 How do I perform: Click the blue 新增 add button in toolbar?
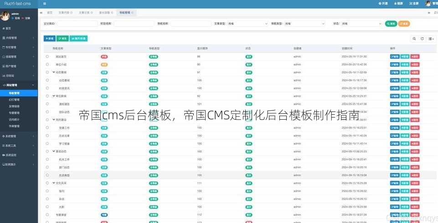pos(49,39)
